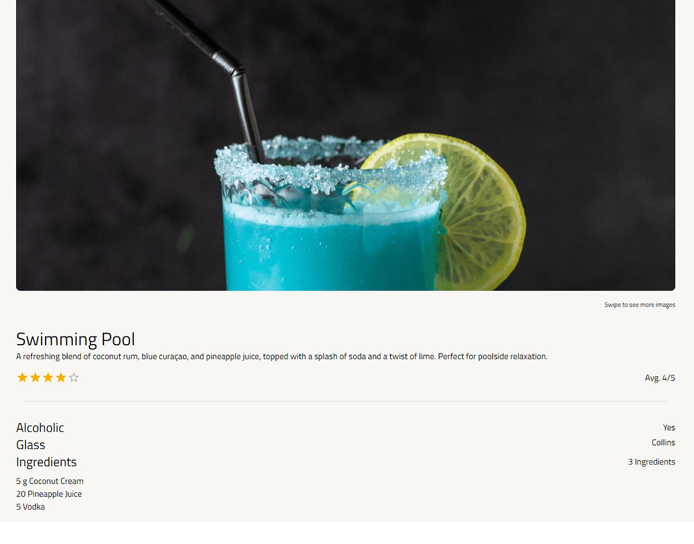Click the cocktail description text
694x544 pixels.
click(x=281, y=356)
